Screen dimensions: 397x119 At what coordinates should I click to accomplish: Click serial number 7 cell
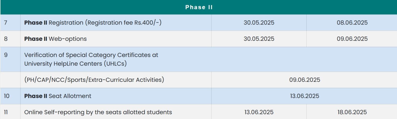point(6,23)
